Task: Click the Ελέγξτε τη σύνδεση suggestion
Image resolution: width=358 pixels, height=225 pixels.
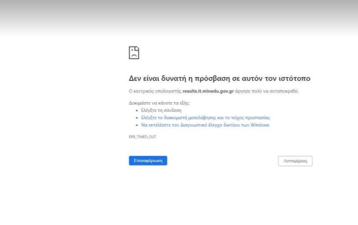Action: pos(162,110)
